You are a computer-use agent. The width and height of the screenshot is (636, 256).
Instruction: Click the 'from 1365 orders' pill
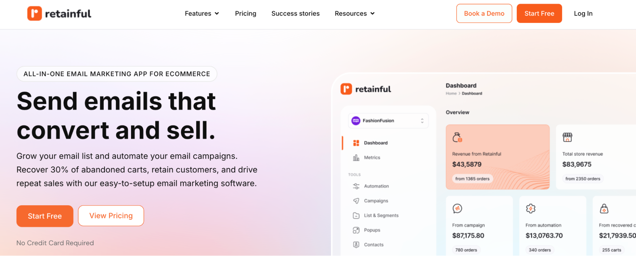[x=472, y=179]
